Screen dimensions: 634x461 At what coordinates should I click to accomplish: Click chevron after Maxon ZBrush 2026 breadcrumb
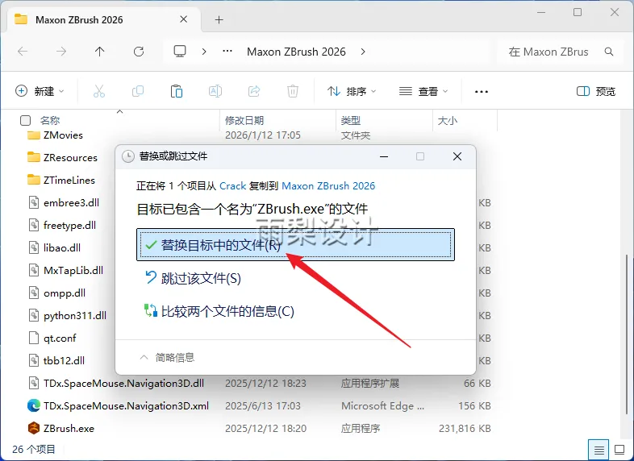tap(363, 52)
